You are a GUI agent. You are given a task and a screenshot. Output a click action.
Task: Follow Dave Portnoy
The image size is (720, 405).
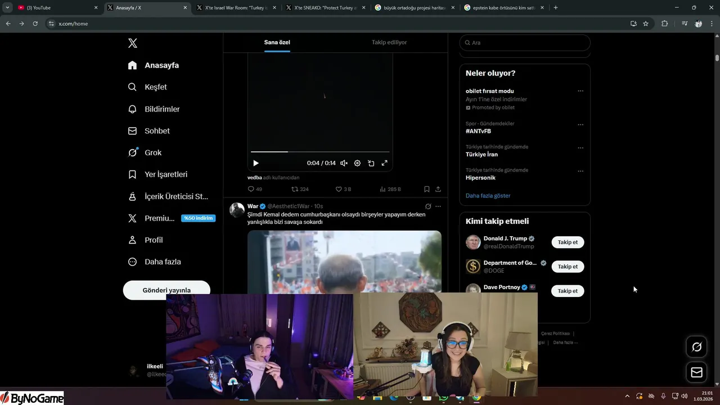pyautogui.click(x=568, y=291)
